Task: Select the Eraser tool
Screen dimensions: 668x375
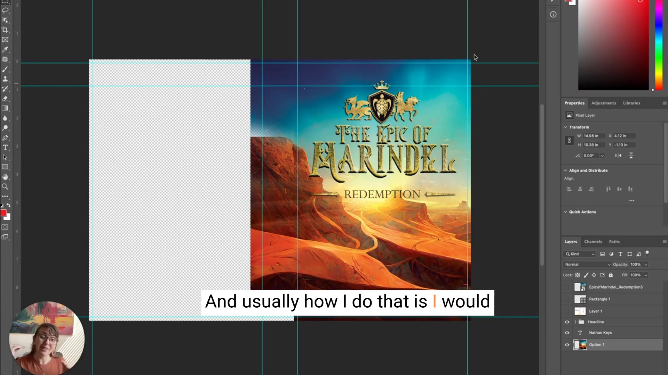Action: click(5, 99)
